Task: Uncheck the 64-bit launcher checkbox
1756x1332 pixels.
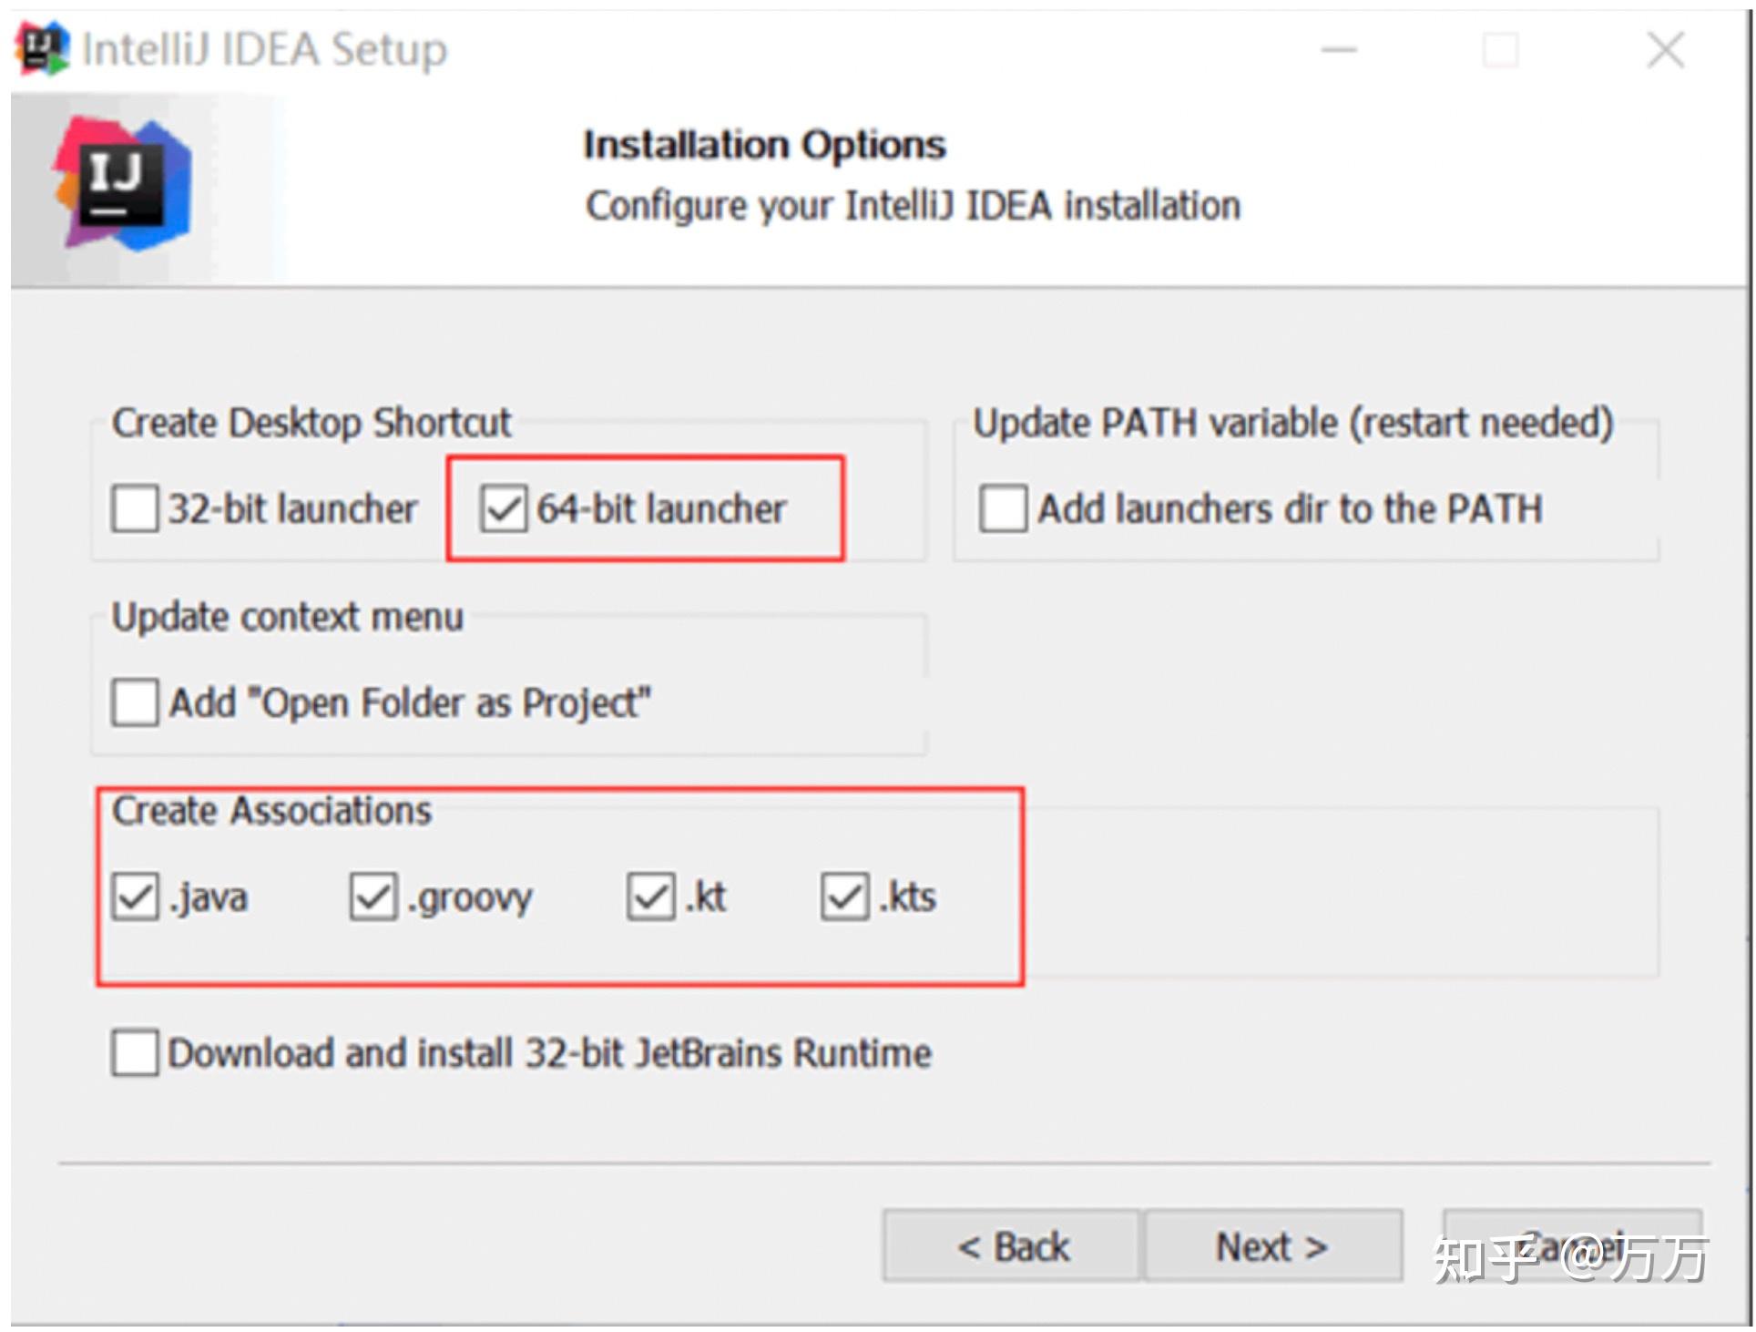Action: point(503,508)
